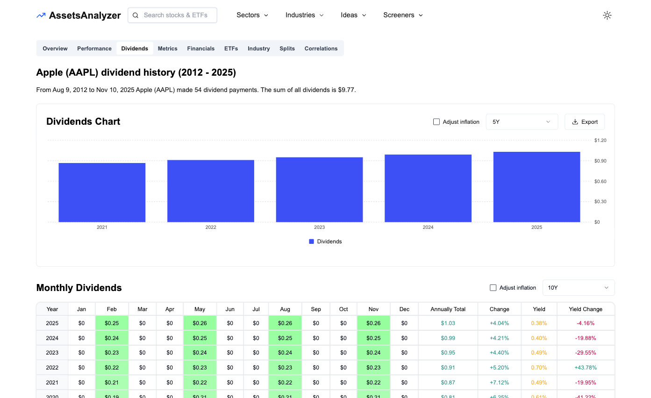The width and height of the screenshot is (651, 398).
Task: Open the 10Y dropdown for Monthly Dividends
Action: 578,287
